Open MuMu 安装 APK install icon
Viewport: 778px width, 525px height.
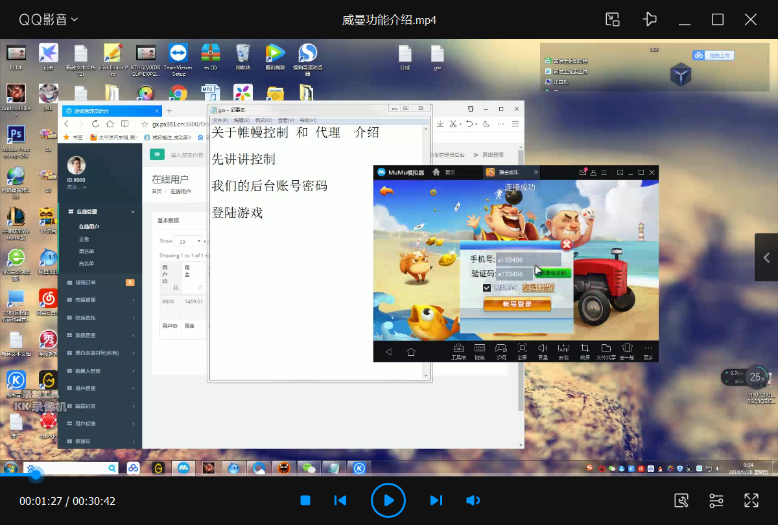click(563, 351)
